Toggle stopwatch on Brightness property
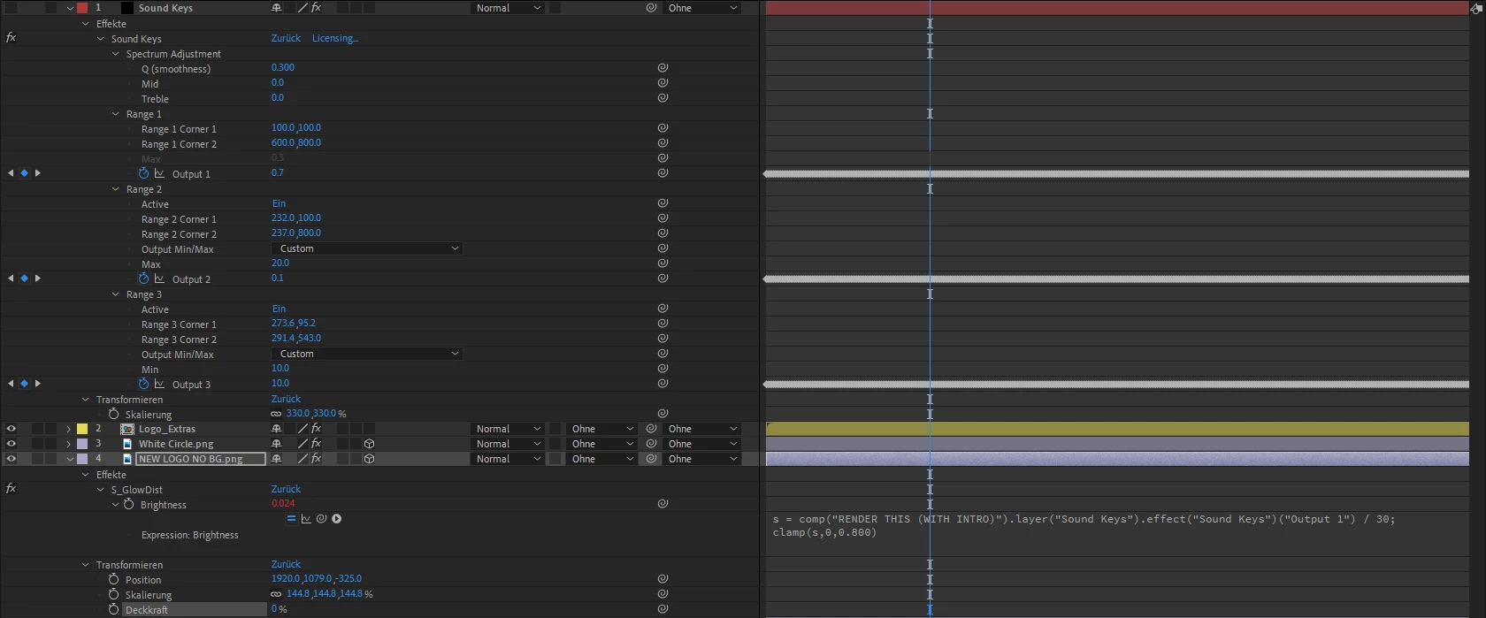 coord(128,504)
